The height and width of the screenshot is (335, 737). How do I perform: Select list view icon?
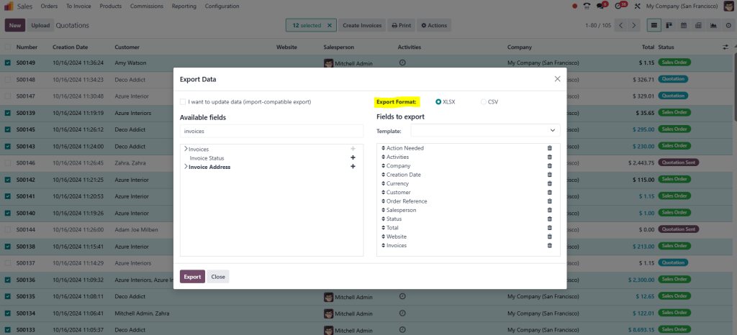(x=654, y=25)
